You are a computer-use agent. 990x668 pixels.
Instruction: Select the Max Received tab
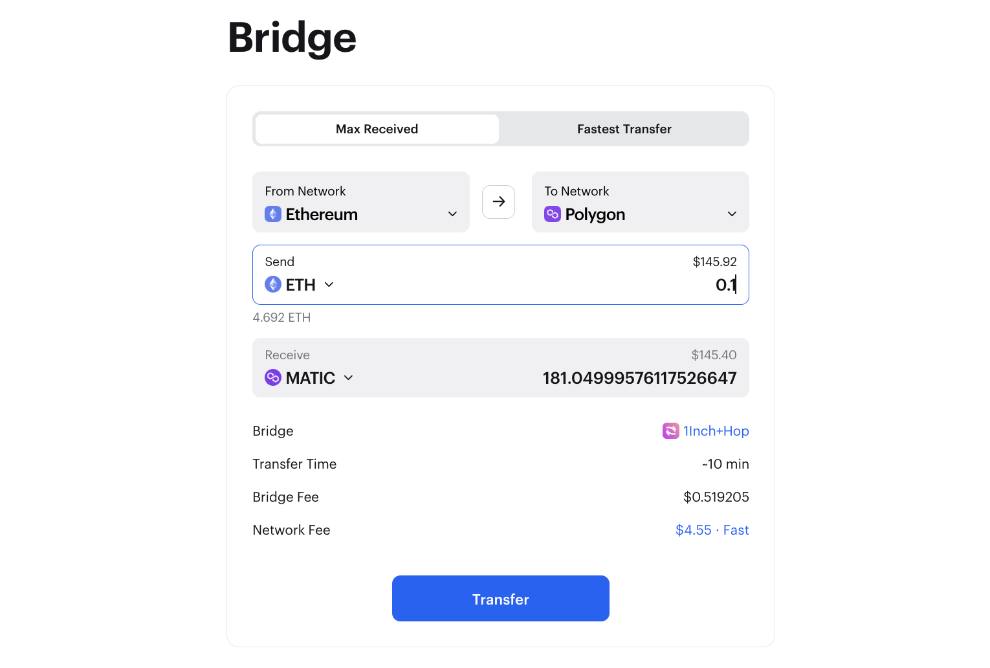377,129
